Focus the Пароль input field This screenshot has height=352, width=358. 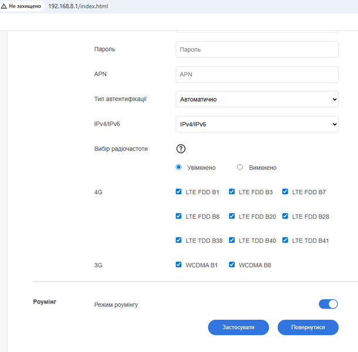click(257, 49)
